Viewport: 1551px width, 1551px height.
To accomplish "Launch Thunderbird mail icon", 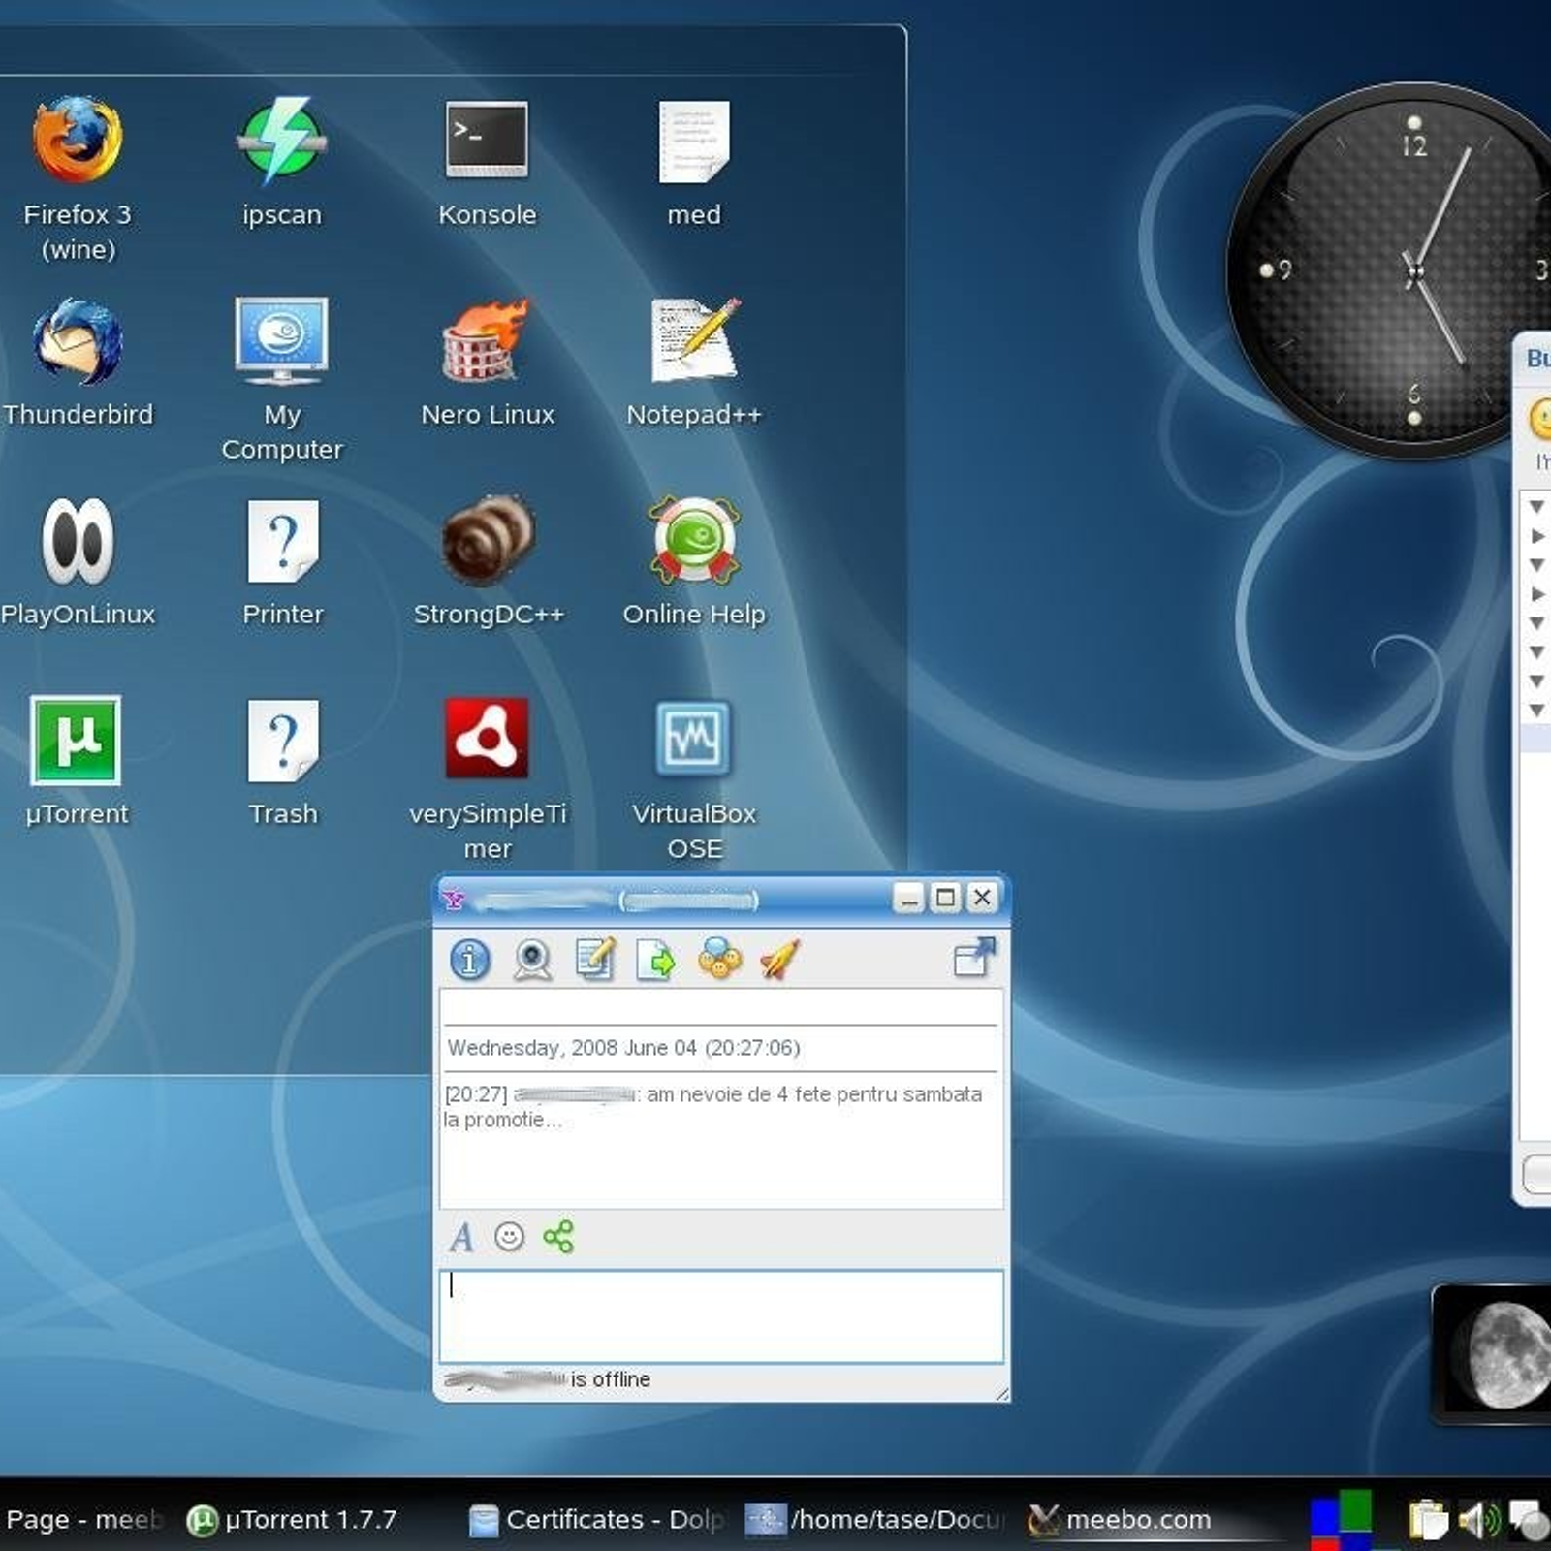I will (x=78, y=341).
